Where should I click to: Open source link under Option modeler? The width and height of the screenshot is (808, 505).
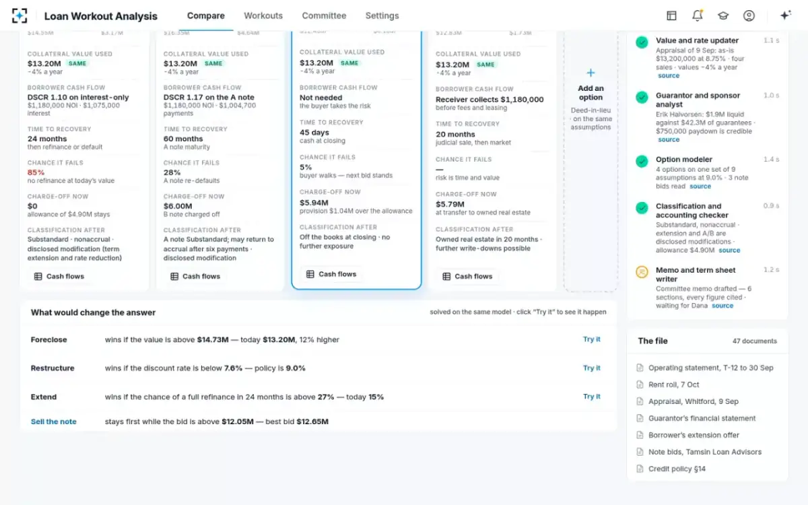700,187
